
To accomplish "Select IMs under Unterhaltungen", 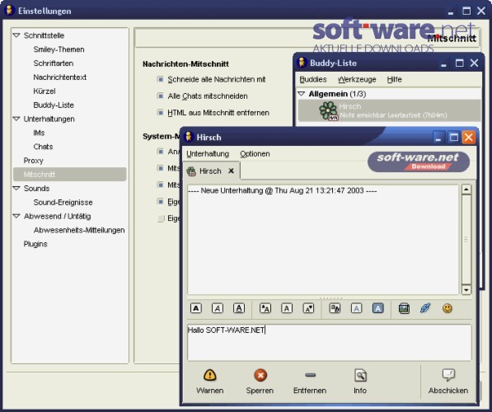I will 39,133.
